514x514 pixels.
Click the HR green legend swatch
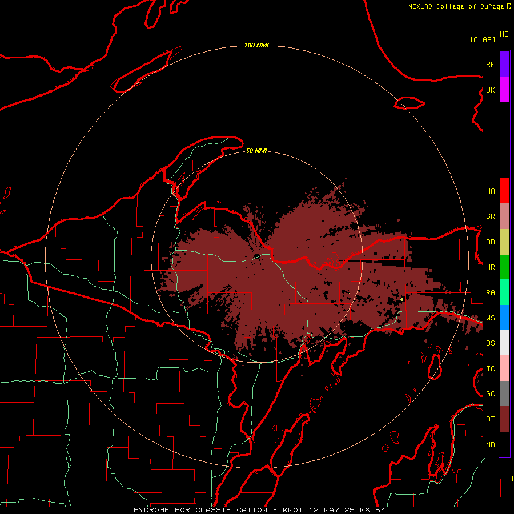pos(504,267)
